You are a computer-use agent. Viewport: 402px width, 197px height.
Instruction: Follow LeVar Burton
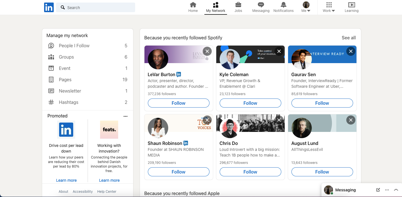click(178, 103)
